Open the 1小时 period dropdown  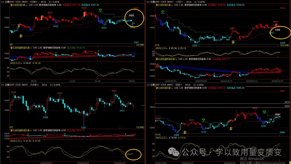[x=179, y=2]
